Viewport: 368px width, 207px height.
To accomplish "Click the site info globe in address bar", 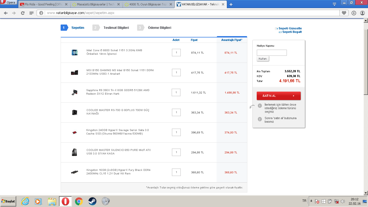I will pyautogui.click(x=41, y=13).
